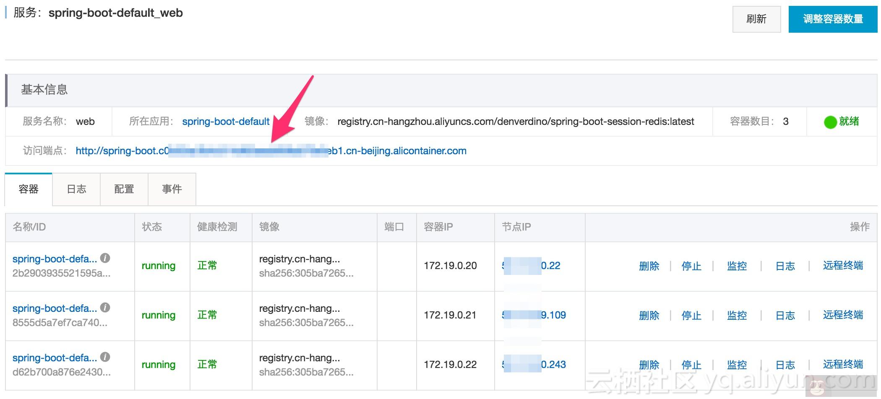The image size is (881, 399).
Task: Click the green ready status indicator
Action: point(830,122)
